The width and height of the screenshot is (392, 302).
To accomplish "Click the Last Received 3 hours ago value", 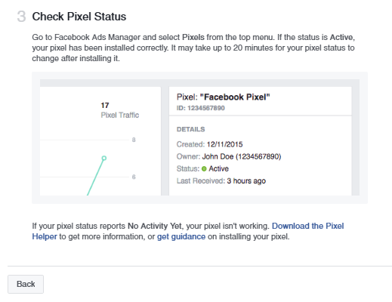I will [246, 181].
